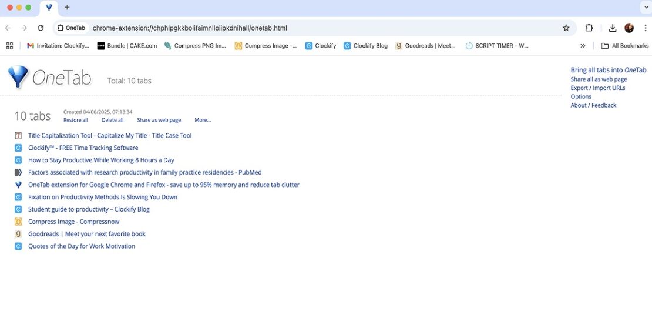Click Bring all tabs into OneTab
Image resolution: width=652 pixels, height=328 pixels.
coord(609,71)
